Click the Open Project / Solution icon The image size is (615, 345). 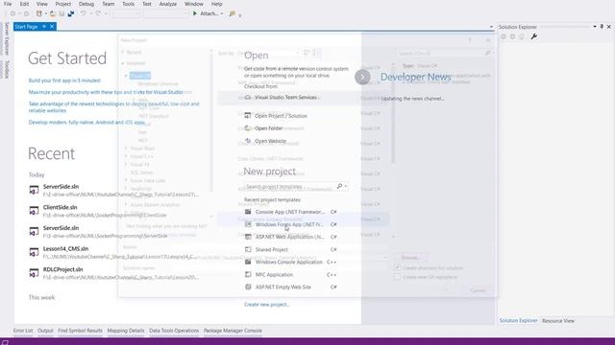point(248,116)
